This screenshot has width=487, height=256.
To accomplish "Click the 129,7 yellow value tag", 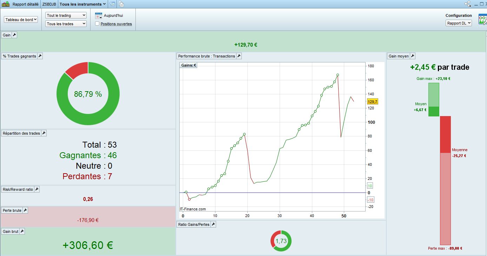I will pos(372,102).
